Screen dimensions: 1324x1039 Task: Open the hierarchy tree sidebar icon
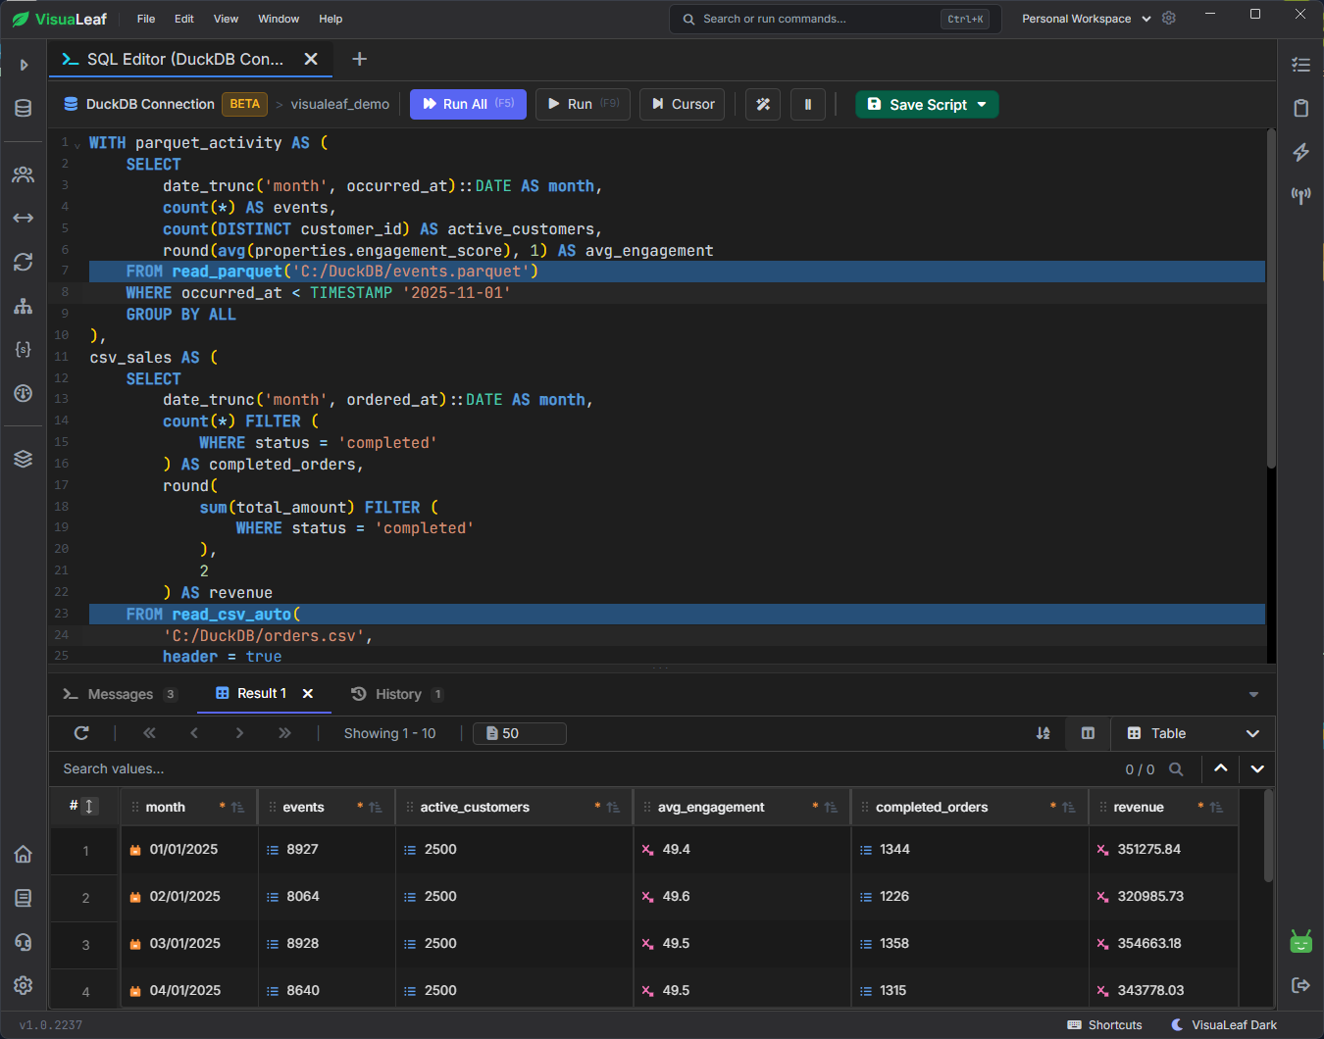(24, 306)
